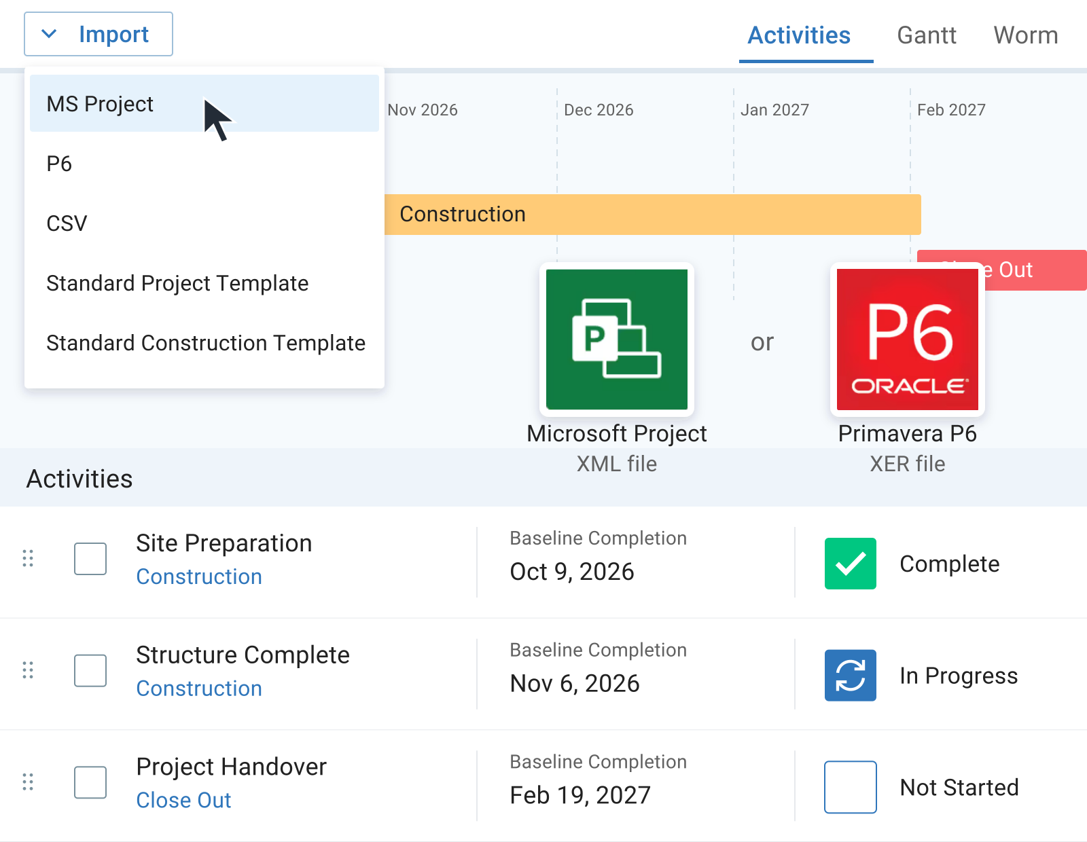
Task: Open Close Out link under Project Handover
Action: click(x=183, y=800)
